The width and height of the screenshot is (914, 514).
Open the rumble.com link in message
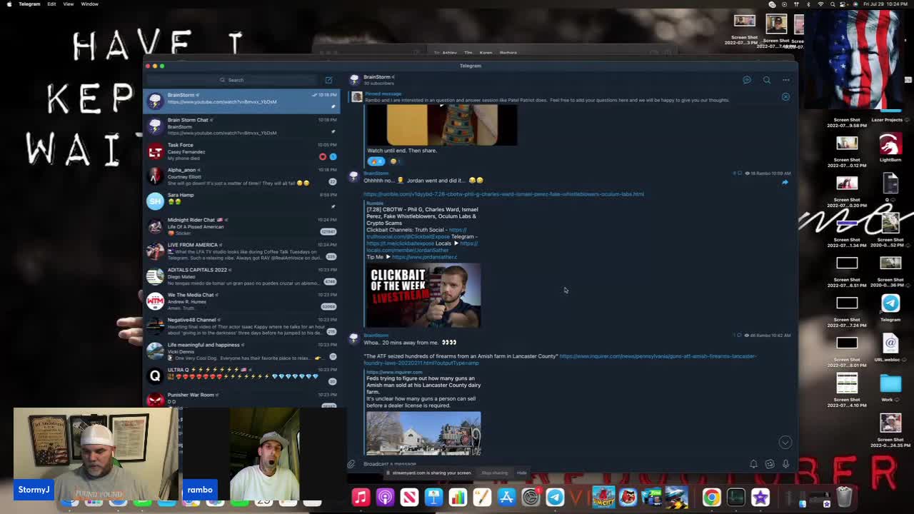coord(503,194)
